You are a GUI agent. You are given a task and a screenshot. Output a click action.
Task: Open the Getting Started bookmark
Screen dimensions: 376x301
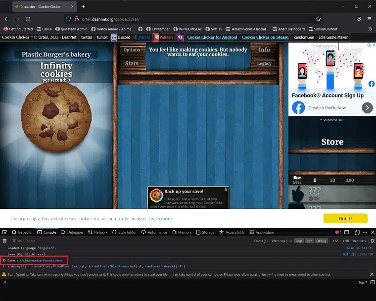tap(18, 29)
